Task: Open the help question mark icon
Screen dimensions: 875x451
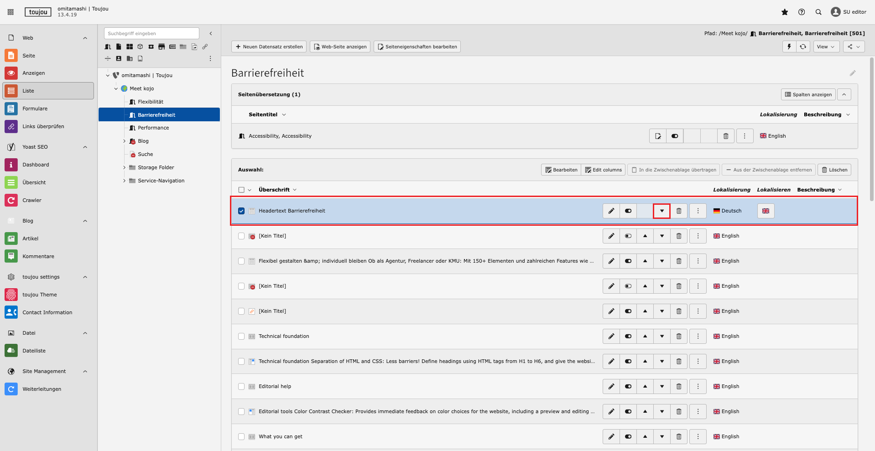Action: click(x=802, y=12)
